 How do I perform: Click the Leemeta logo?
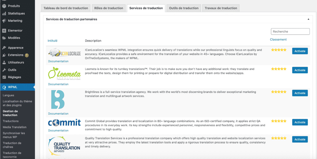click(64, 73)
